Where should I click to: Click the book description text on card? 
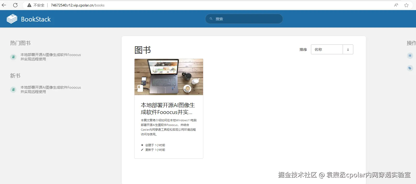coord(169,127)
